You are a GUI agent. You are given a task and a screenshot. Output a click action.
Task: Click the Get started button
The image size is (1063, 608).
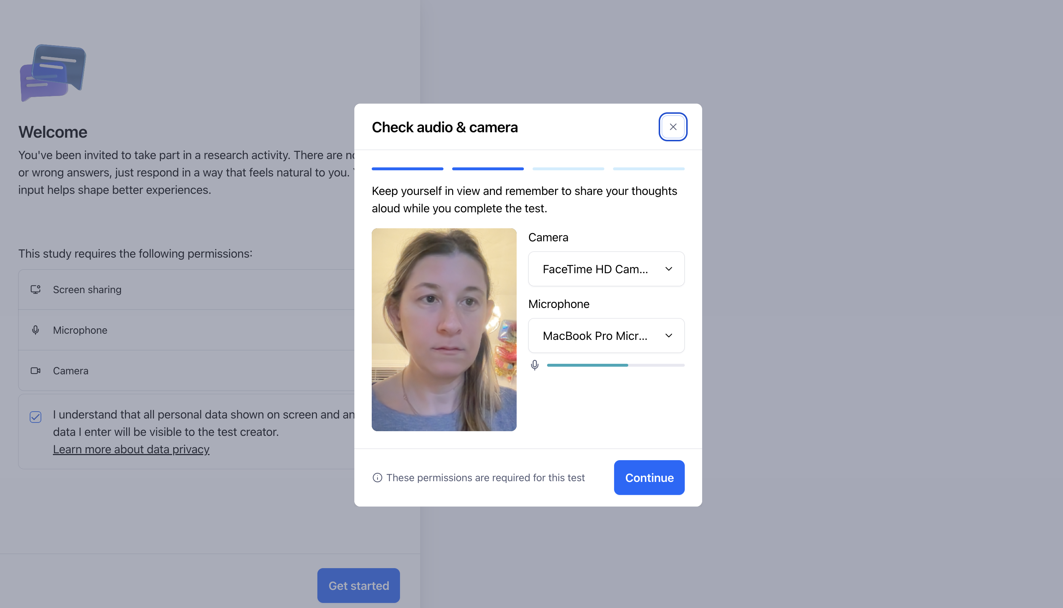pyautogui.click(x=358, y=586)
